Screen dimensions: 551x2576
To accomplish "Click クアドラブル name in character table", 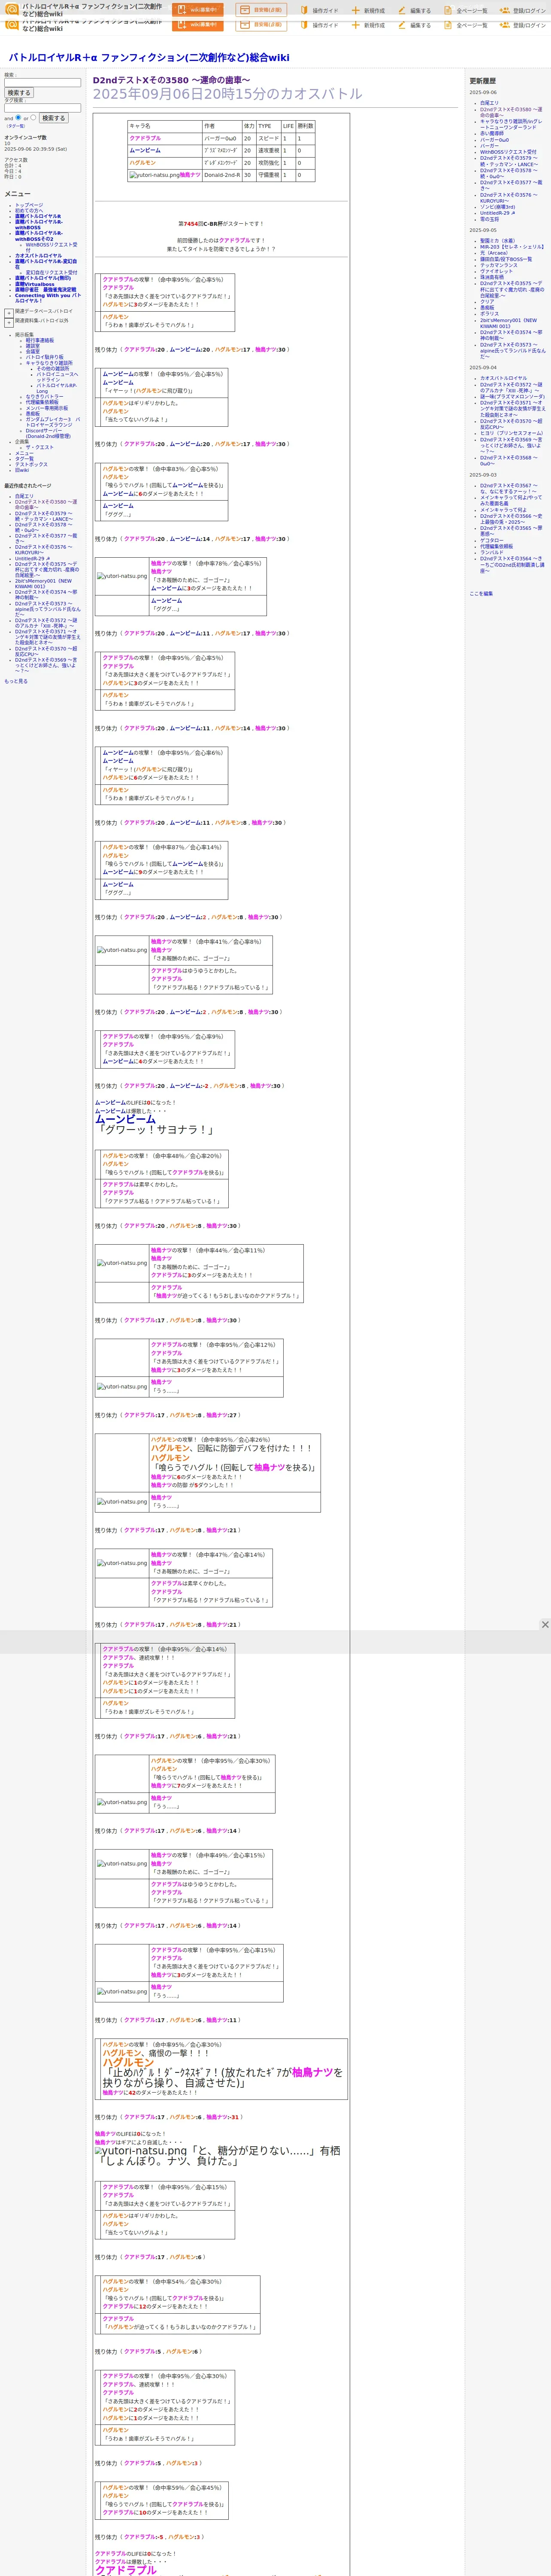I will 145,139.
